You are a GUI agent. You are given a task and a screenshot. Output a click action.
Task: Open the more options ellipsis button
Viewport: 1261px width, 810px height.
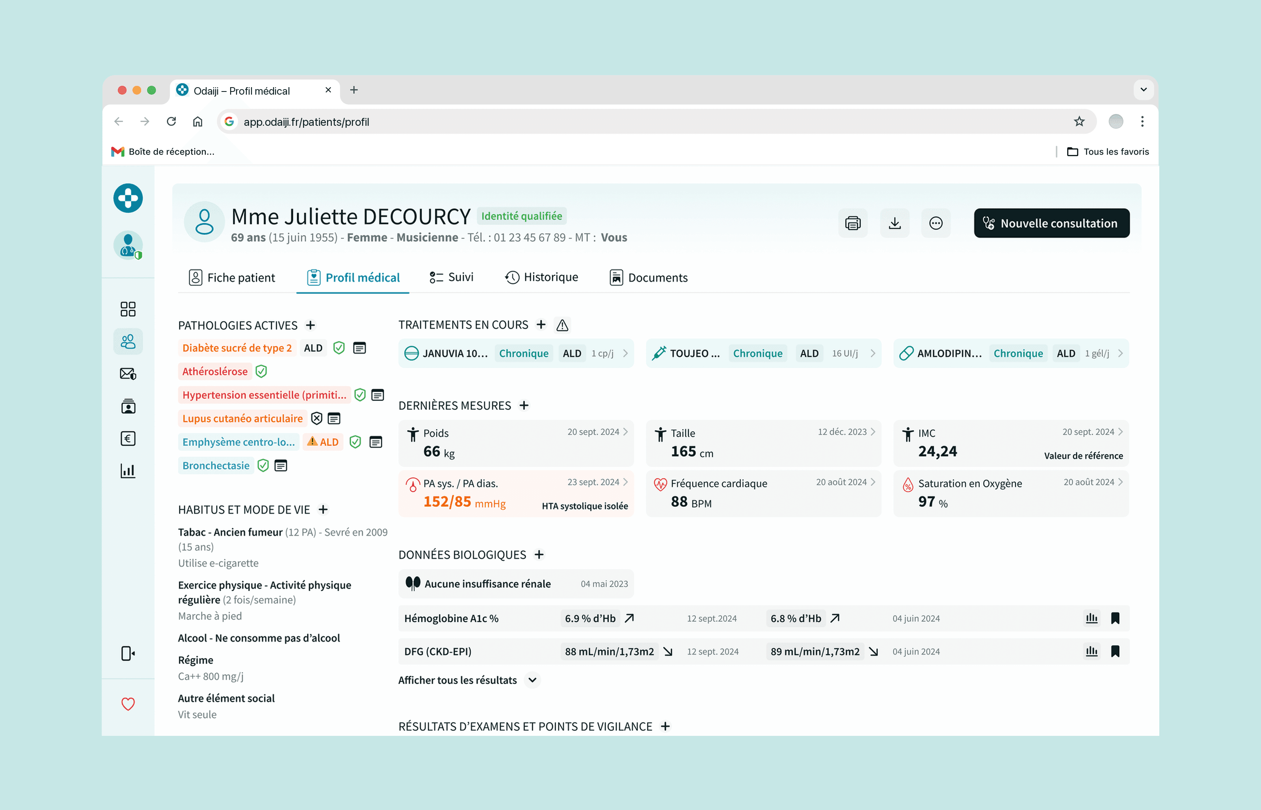pyautogui.click(x=936, y=223)
